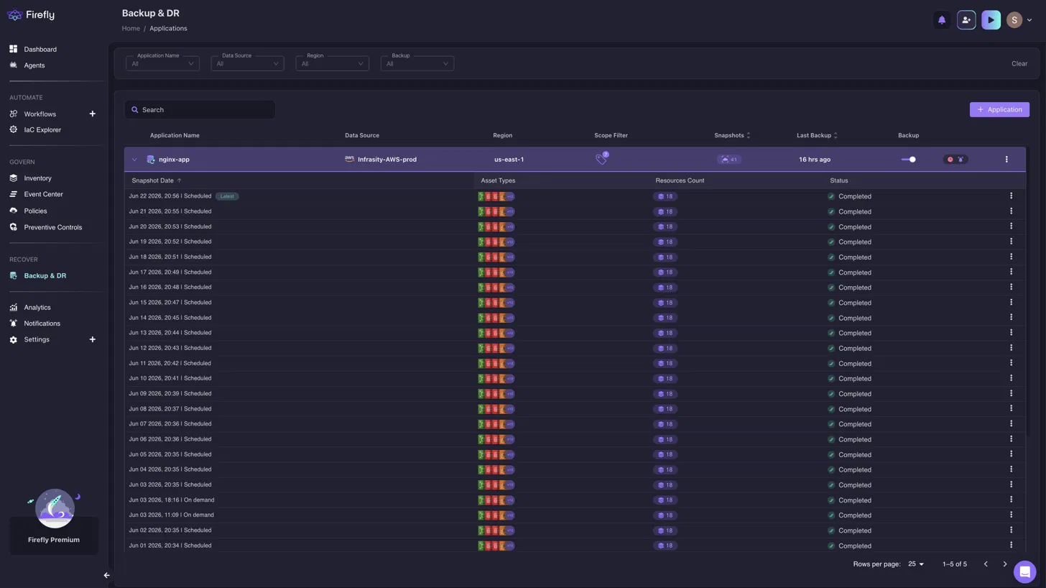
Task: Sort by Snapshot Date column arrow
Action: (x=179, y=180)
